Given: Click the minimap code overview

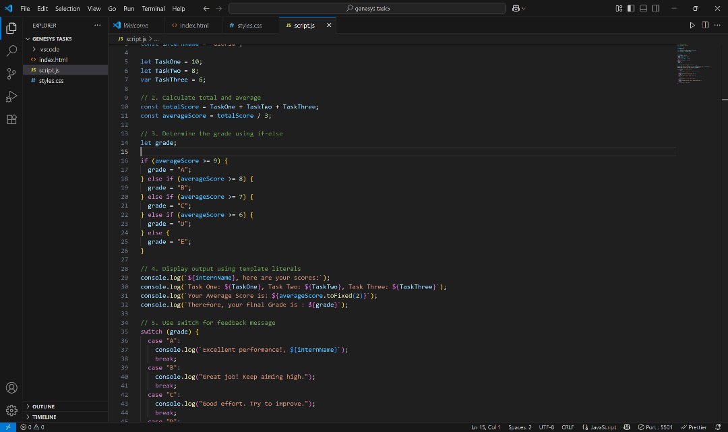Looking at the screenshot, I should pyautogui.click(x=694, y=63).
